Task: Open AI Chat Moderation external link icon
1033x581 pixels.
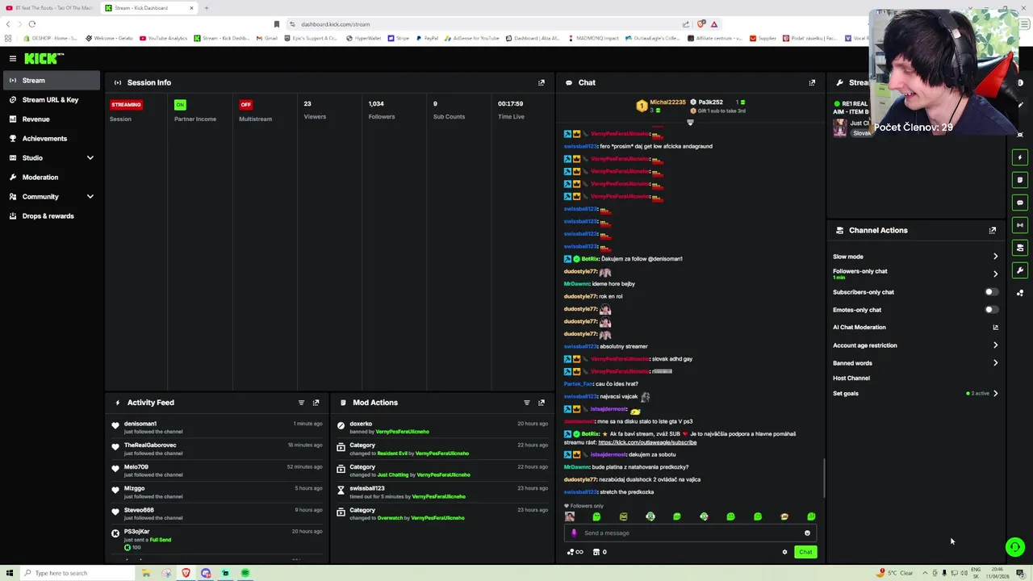Action: (x=995, y=328)
